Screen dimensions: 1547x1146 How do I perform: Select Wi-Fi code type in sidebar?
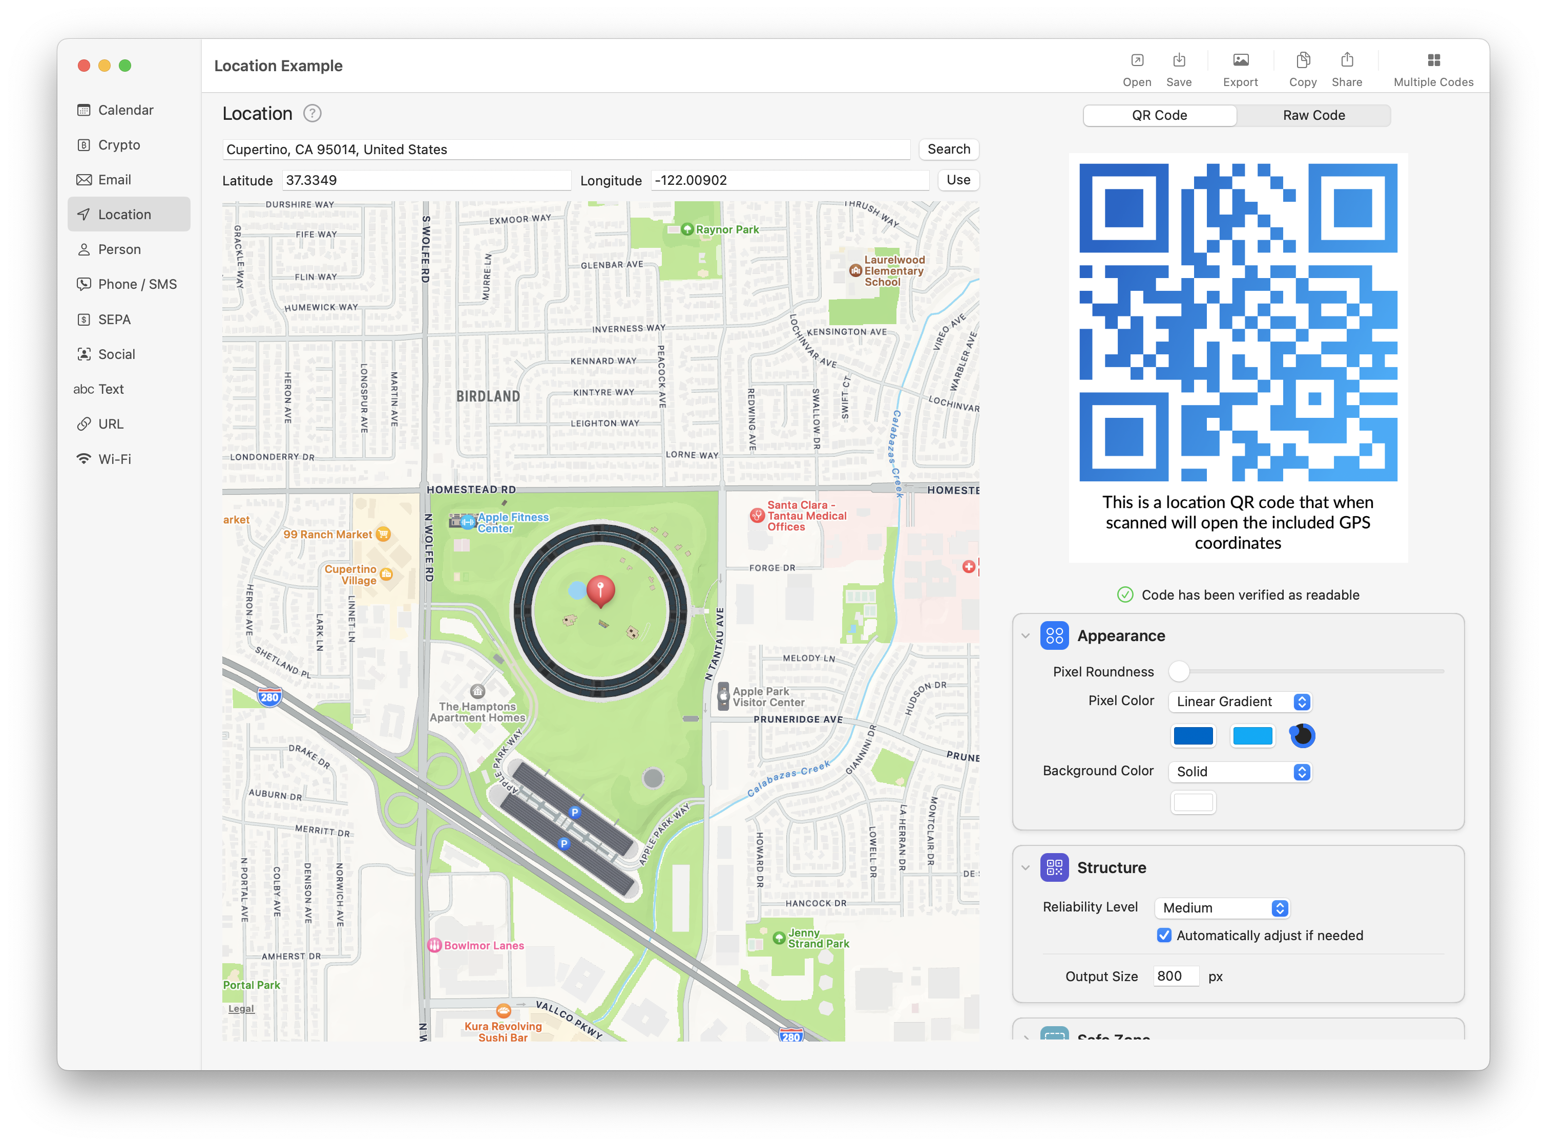point(129,458)
